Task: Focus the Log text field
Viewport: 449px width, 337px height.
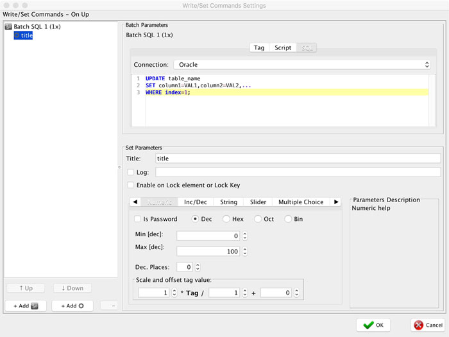Action: coord(298,172)
